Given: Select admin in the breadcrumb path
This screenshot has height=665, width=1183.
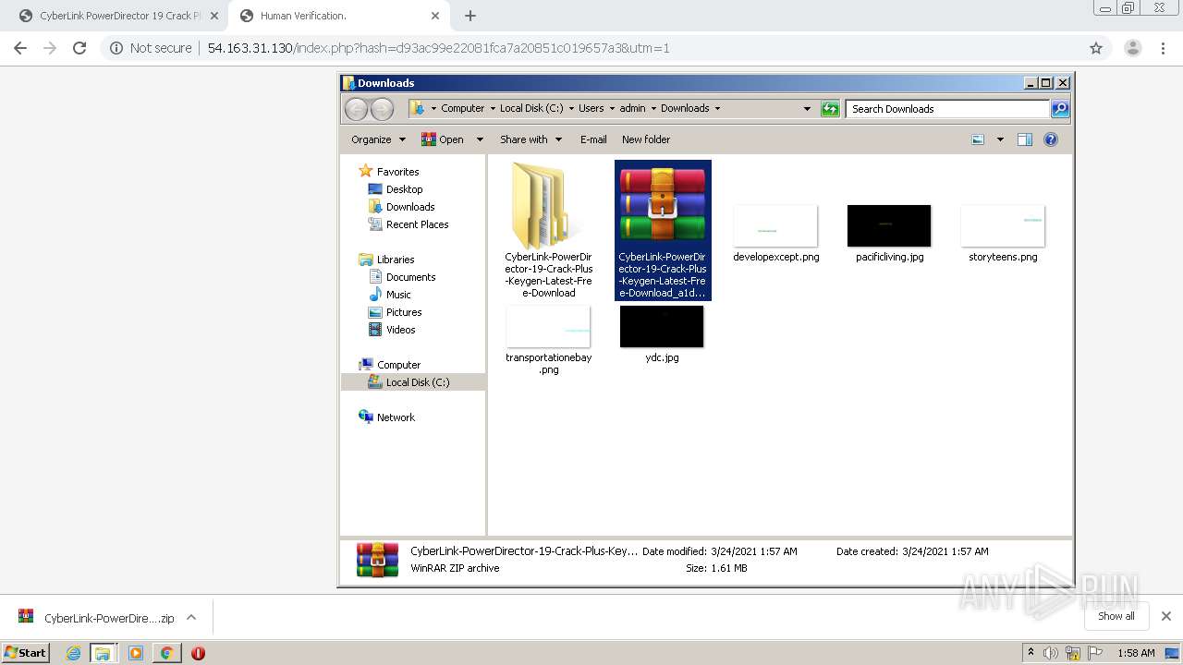Looking at the screenshot, I should coord(632,108).
